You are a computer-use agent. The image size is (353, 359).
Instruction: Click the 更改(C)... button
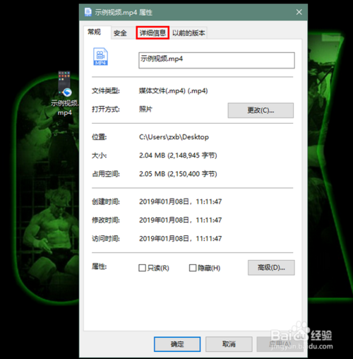[x=261, y=110]
